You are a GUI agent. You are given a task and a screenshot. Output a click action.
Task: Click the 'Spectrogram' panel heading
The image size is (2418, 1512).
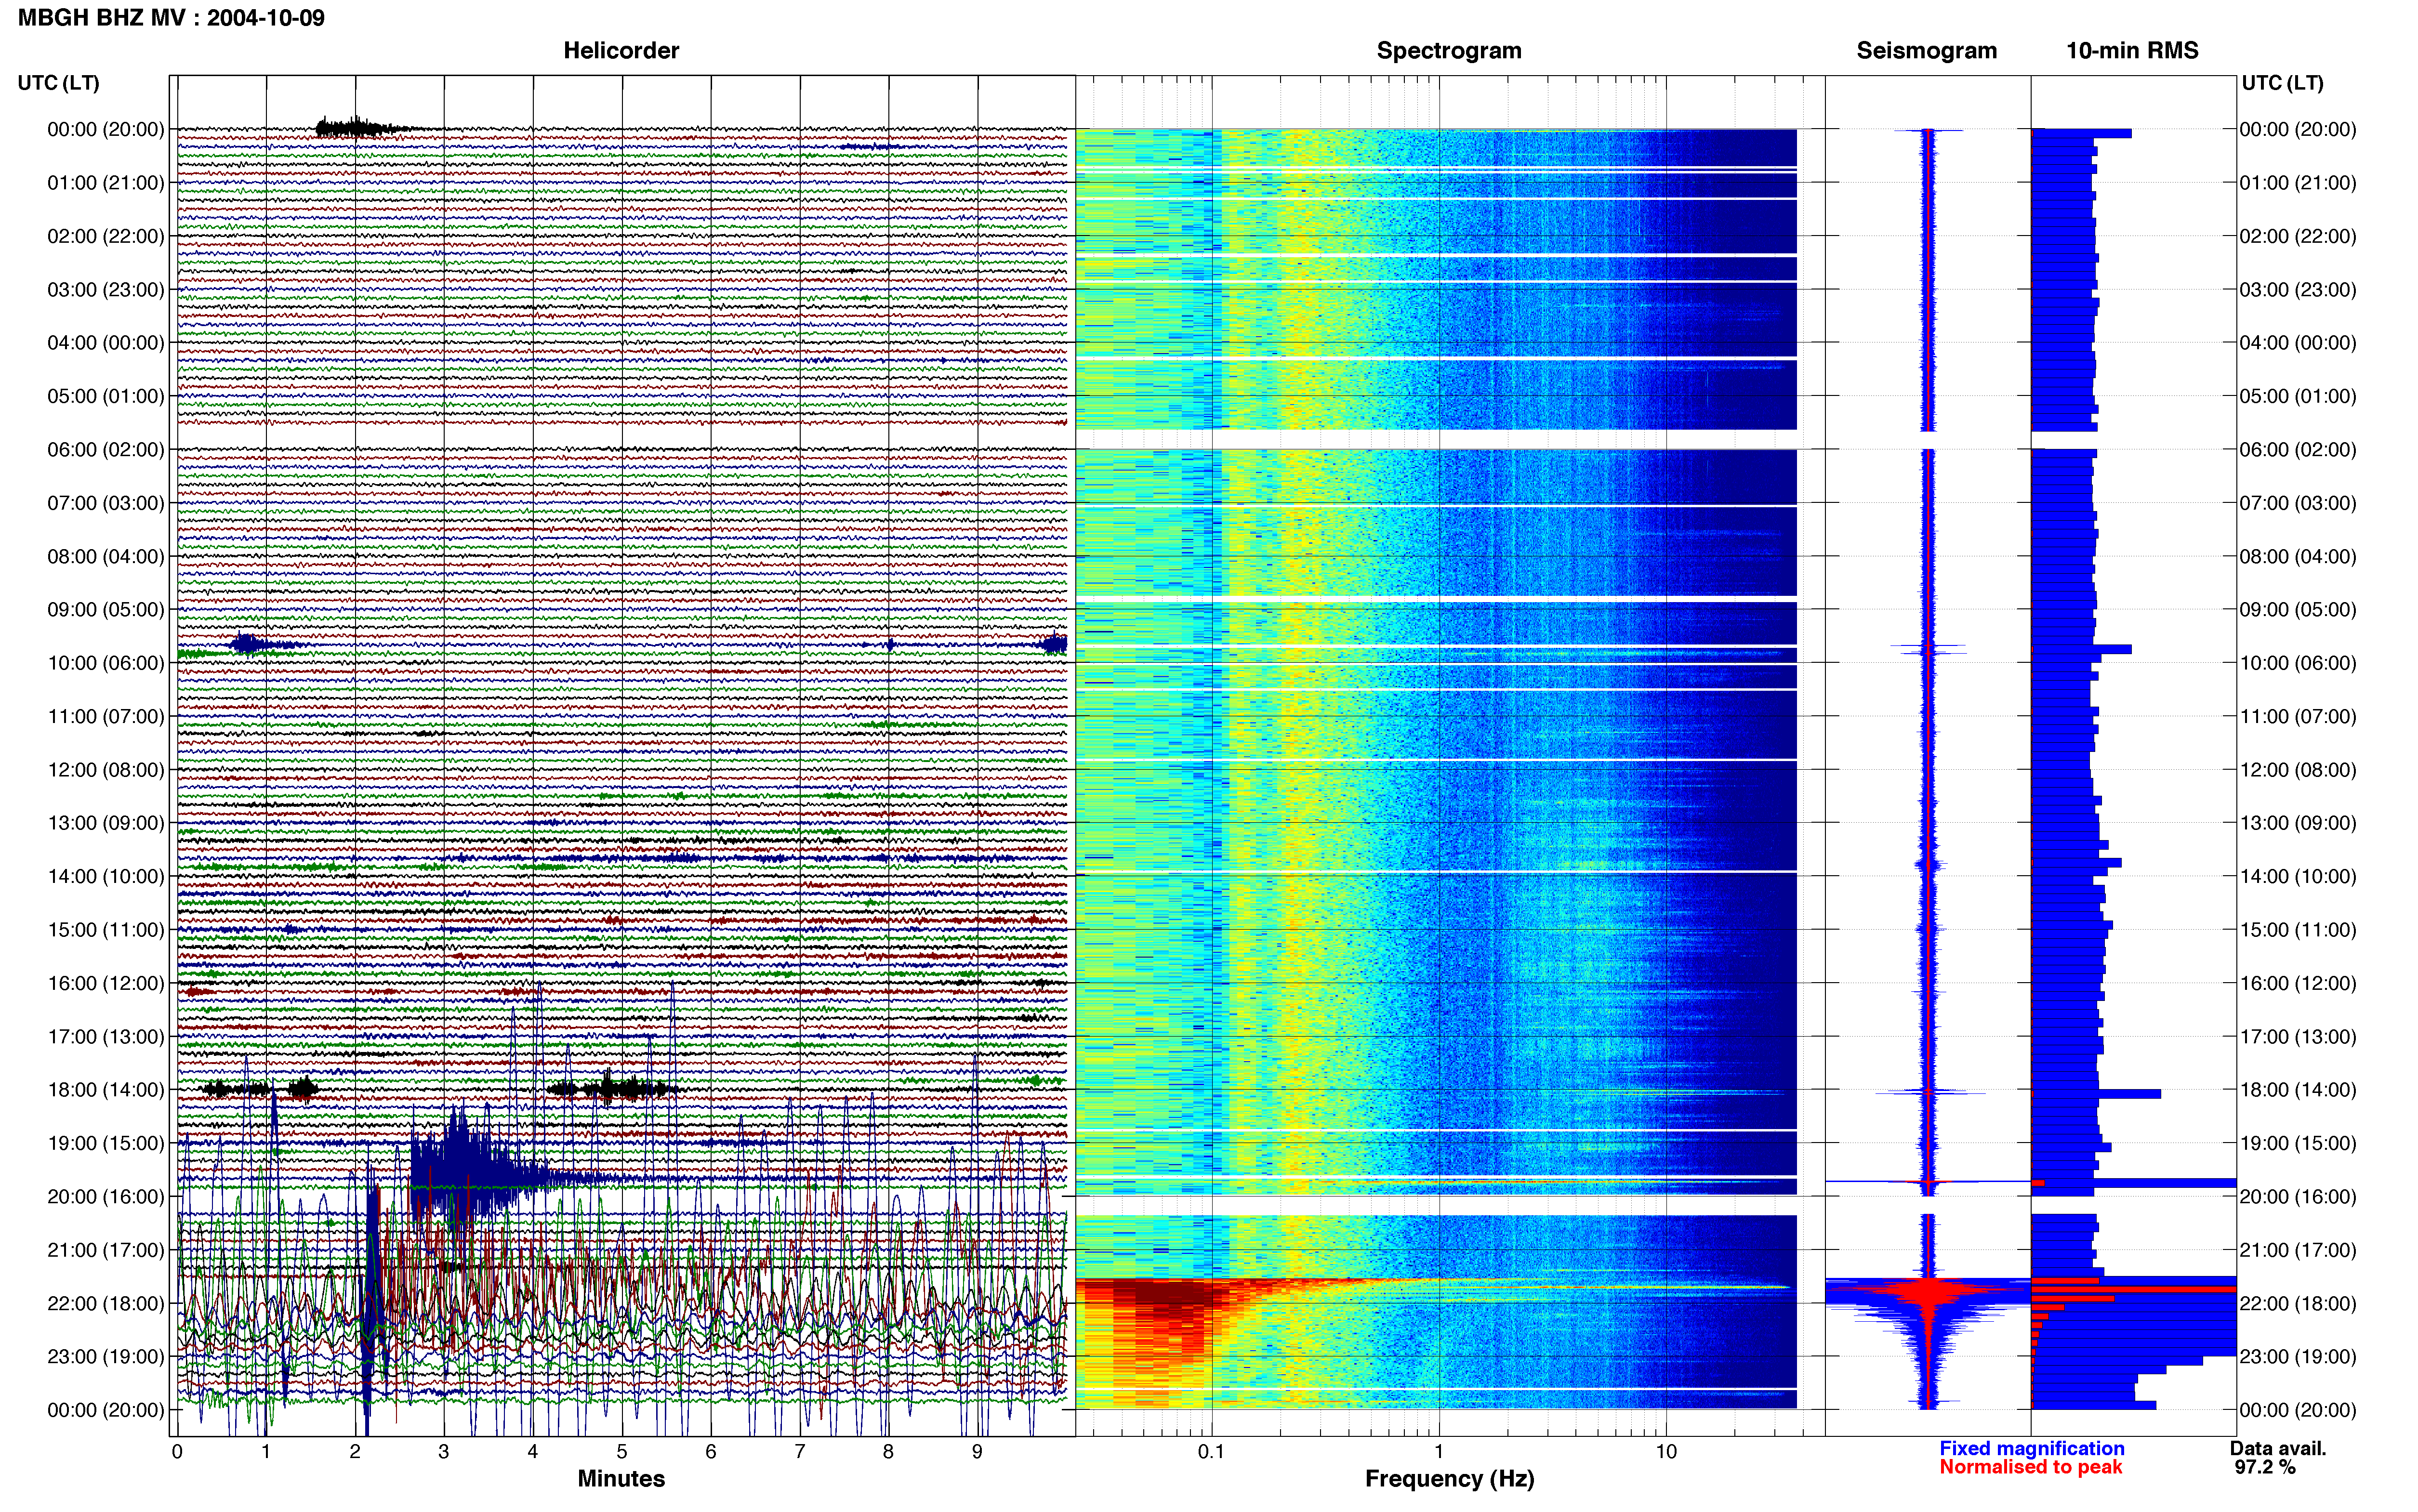point(1449,51)
